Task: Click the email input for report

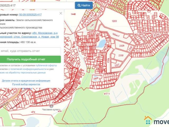Action: (x=30, y=51)
